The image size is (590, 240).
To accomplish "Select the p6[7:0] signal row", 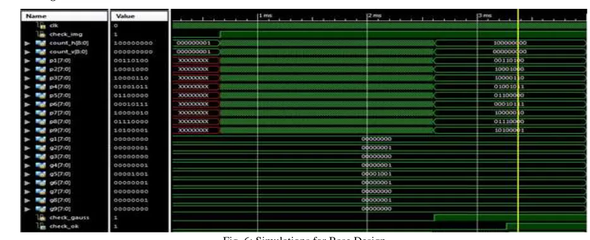I will (x=64, y=104).
